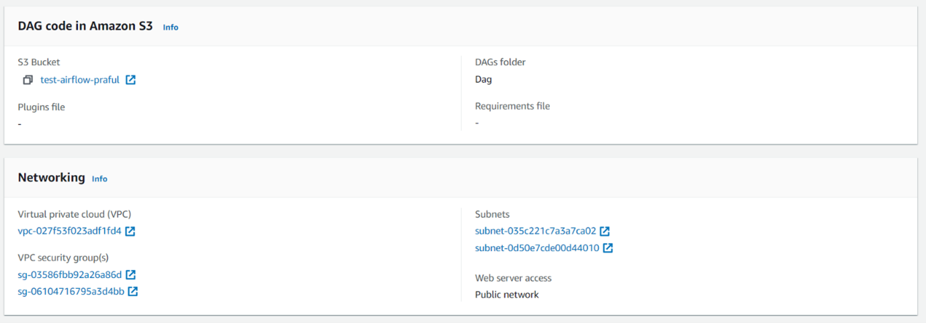Open external icon next to subnet-035c221c7a3a7ca02

click(605, 231)
